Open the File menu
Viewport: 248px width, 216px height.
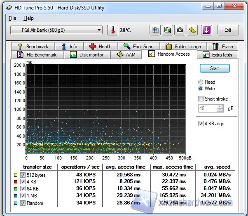(x=12, y=18)
